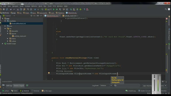Click the Back navigation arrow
The image size is (171, 96).
point(35,10)
